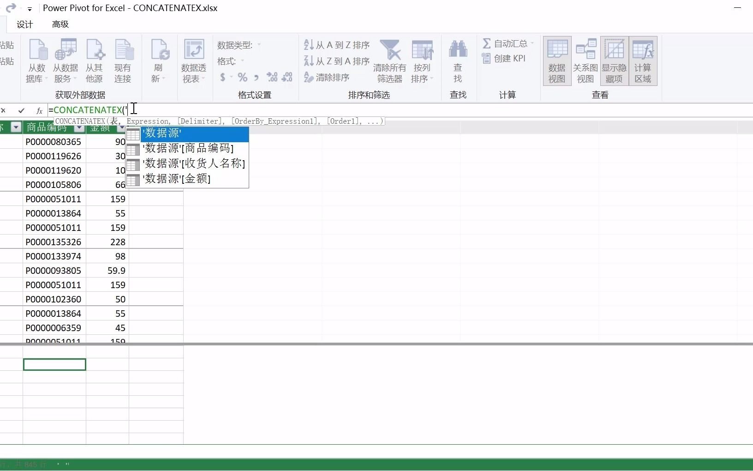
Task: Click From Other Sources icon
Action: pyautogui.click(x=94, y=61)
